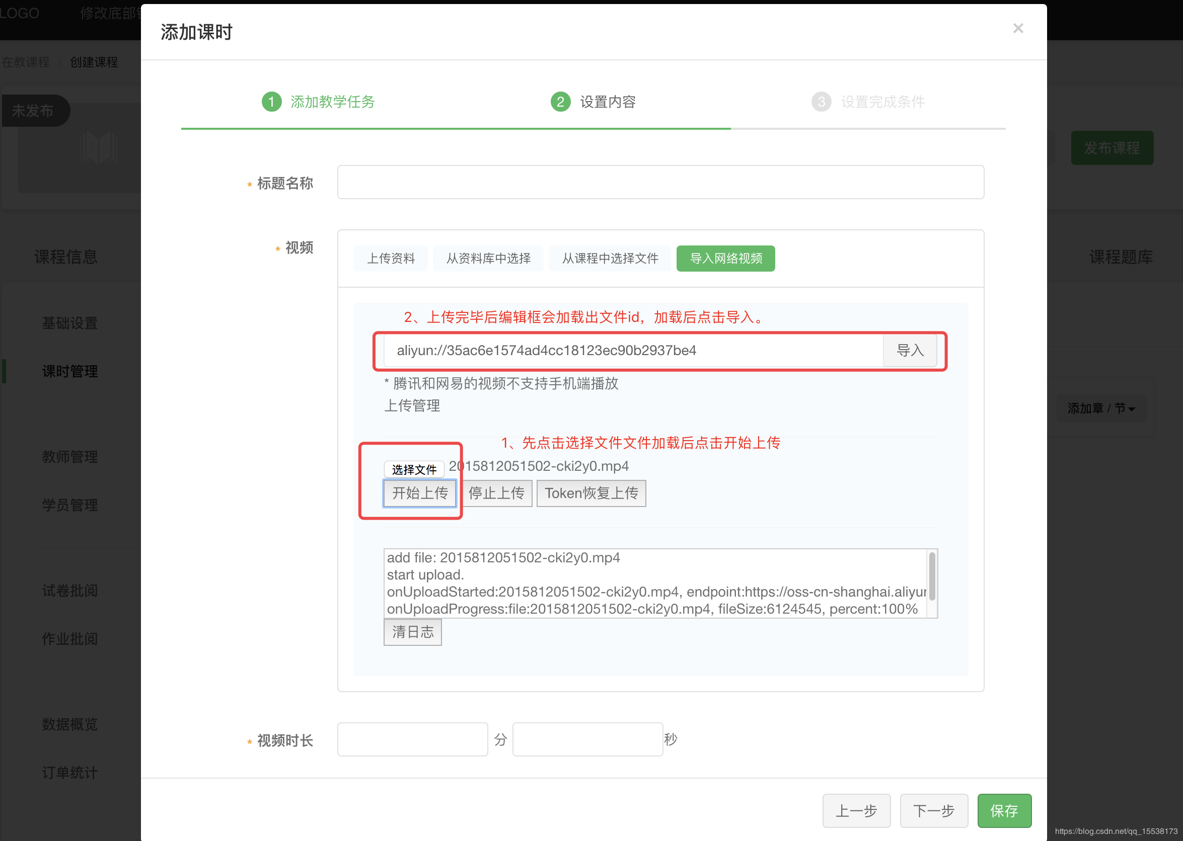Click 开始上传 to start uploading
The height and width of the screenshot is (841, 1183).
[420, 493]
